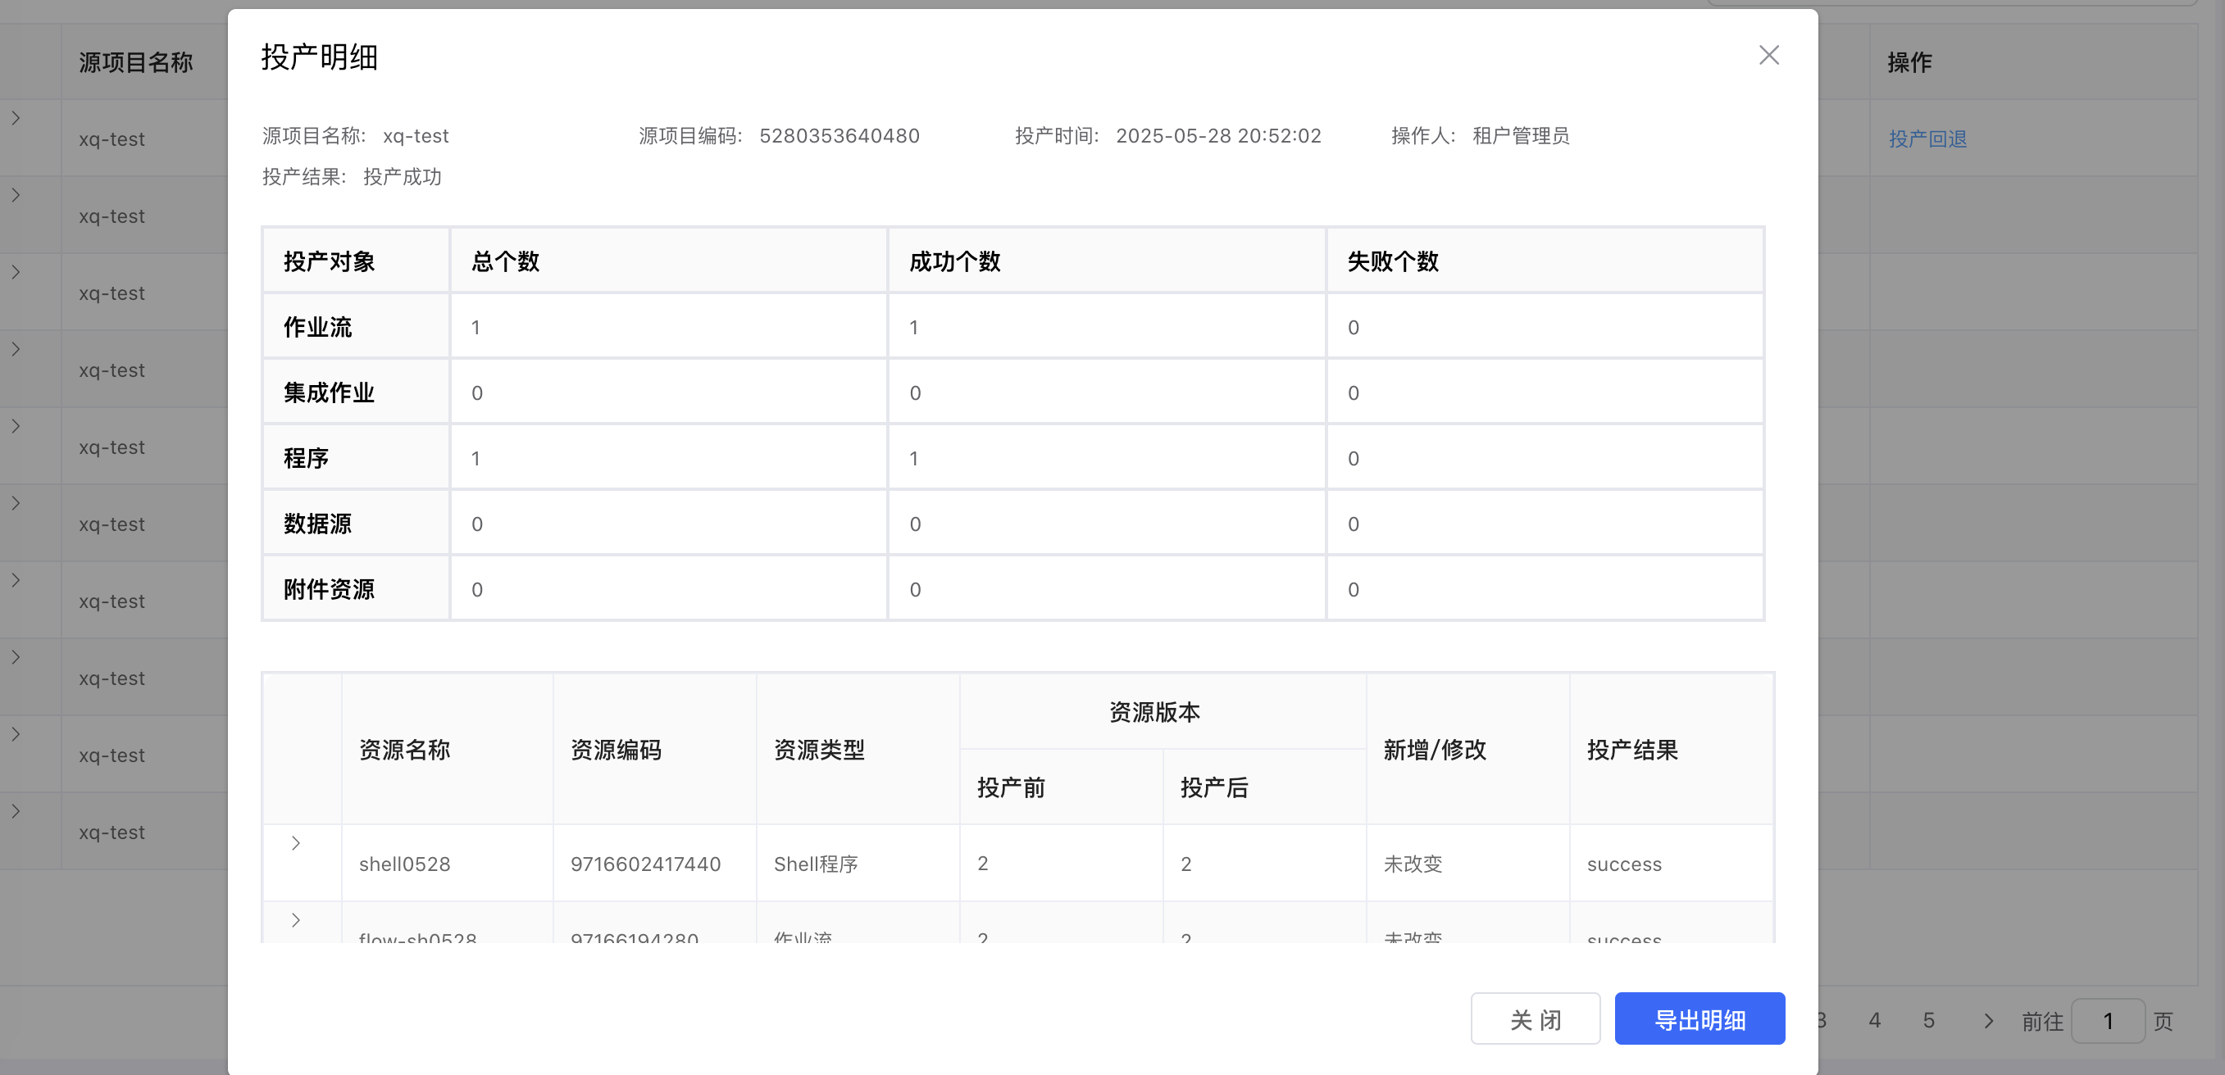Open the 投产回退 link
This screenshot has width=2225, height=1075.
pyautogui.click(x=1927, y=139)
